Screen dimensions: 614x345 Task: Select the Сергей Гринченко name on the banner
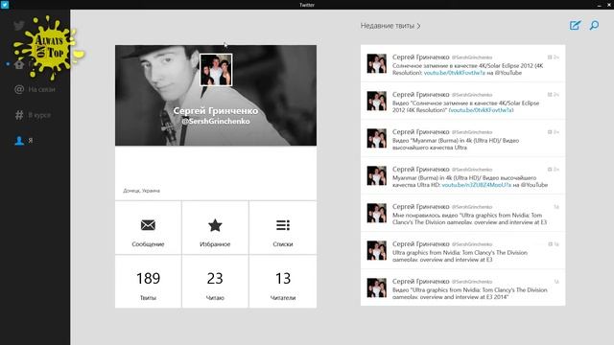click(216, 111)
